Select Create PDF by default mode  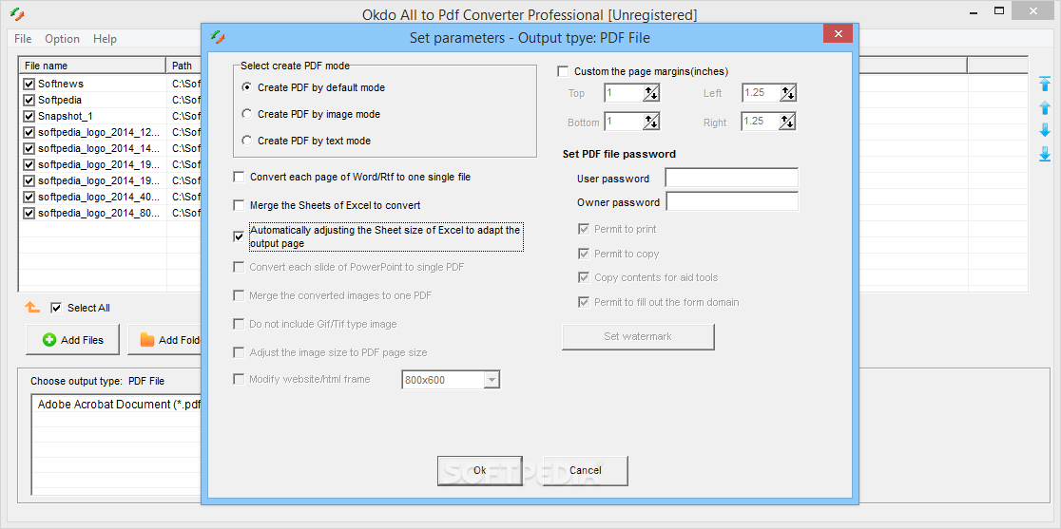(x=247, y=87)
